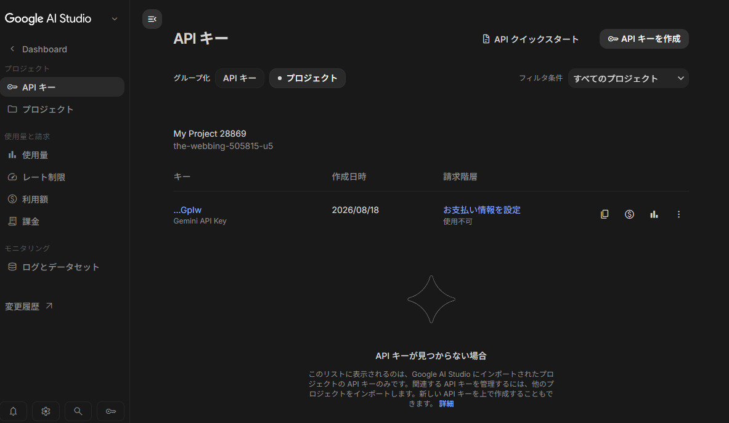Viewport: 729px width, 423px height.
Task: Open 変更履歴 external link
Action: tap(29, 307)
